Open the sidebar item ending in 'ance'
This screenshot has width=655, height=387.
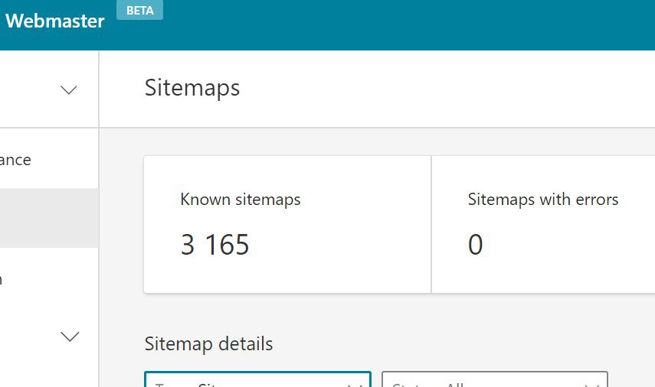click(15, 160)
